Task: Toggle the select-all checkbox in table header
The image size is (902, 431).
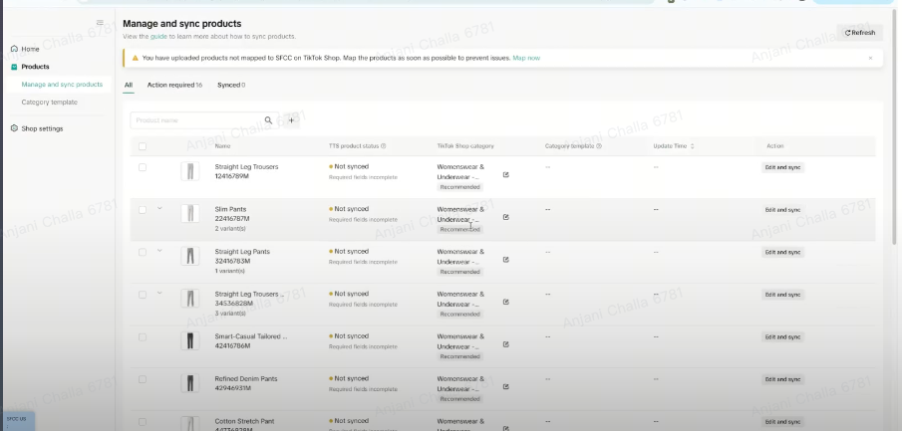Action: [x=143, y=146]
